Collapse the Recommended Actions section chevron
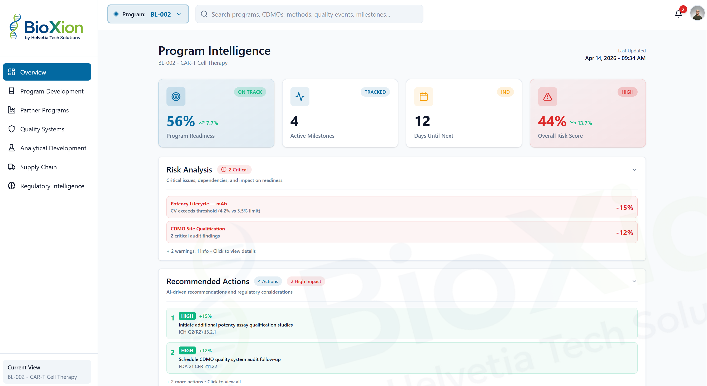Viewport: 707px width, 386px height. pyautogui.click(x=634, y=281)
